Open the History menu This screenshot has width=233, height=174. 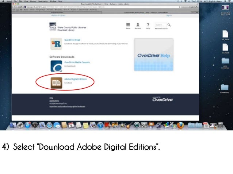pyautogui.click(x=33, y=1)
